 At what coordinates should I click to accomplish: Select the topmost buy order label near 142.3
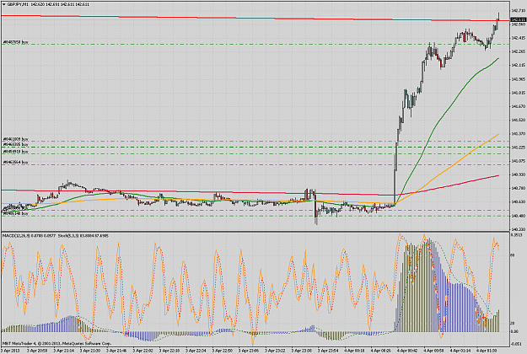tap(15, 42)
